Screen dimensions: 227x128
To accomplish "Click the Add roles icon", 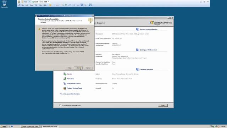I will point(65,74).
